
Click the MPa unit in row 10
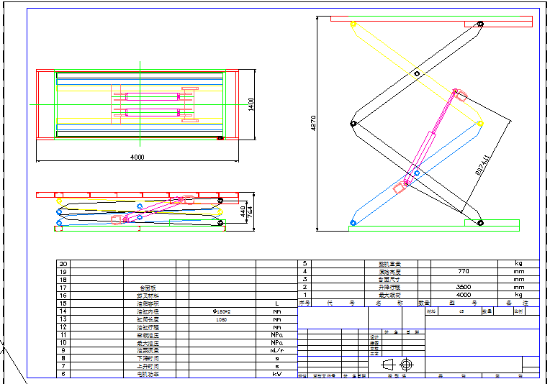[x=277, y=343]
